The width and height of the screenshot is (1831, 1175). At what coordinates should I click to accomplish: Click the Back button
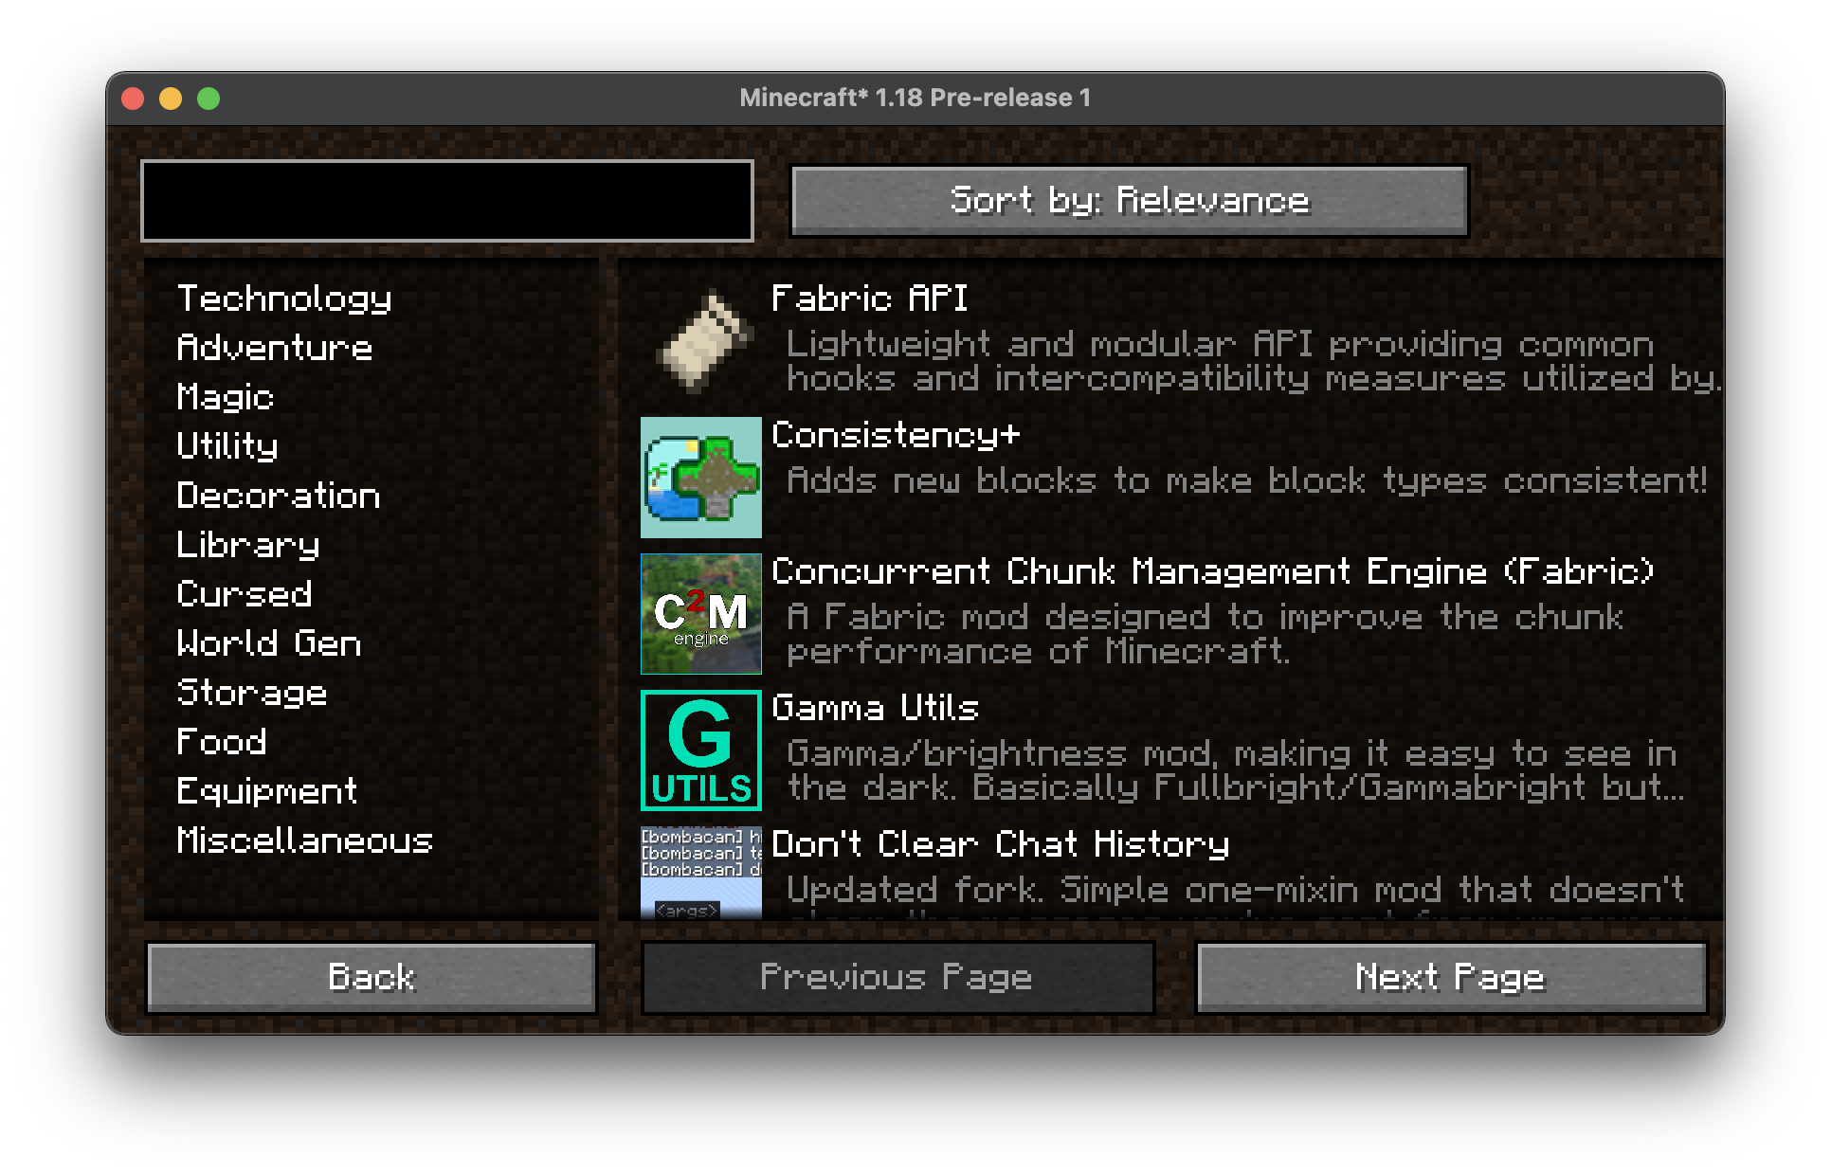[x=372, y=978]
